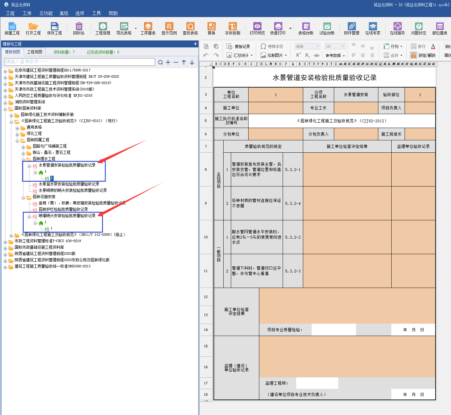Click the 特殊字符 button
Viewport: 451px width, 415px height.
[272, 46]
